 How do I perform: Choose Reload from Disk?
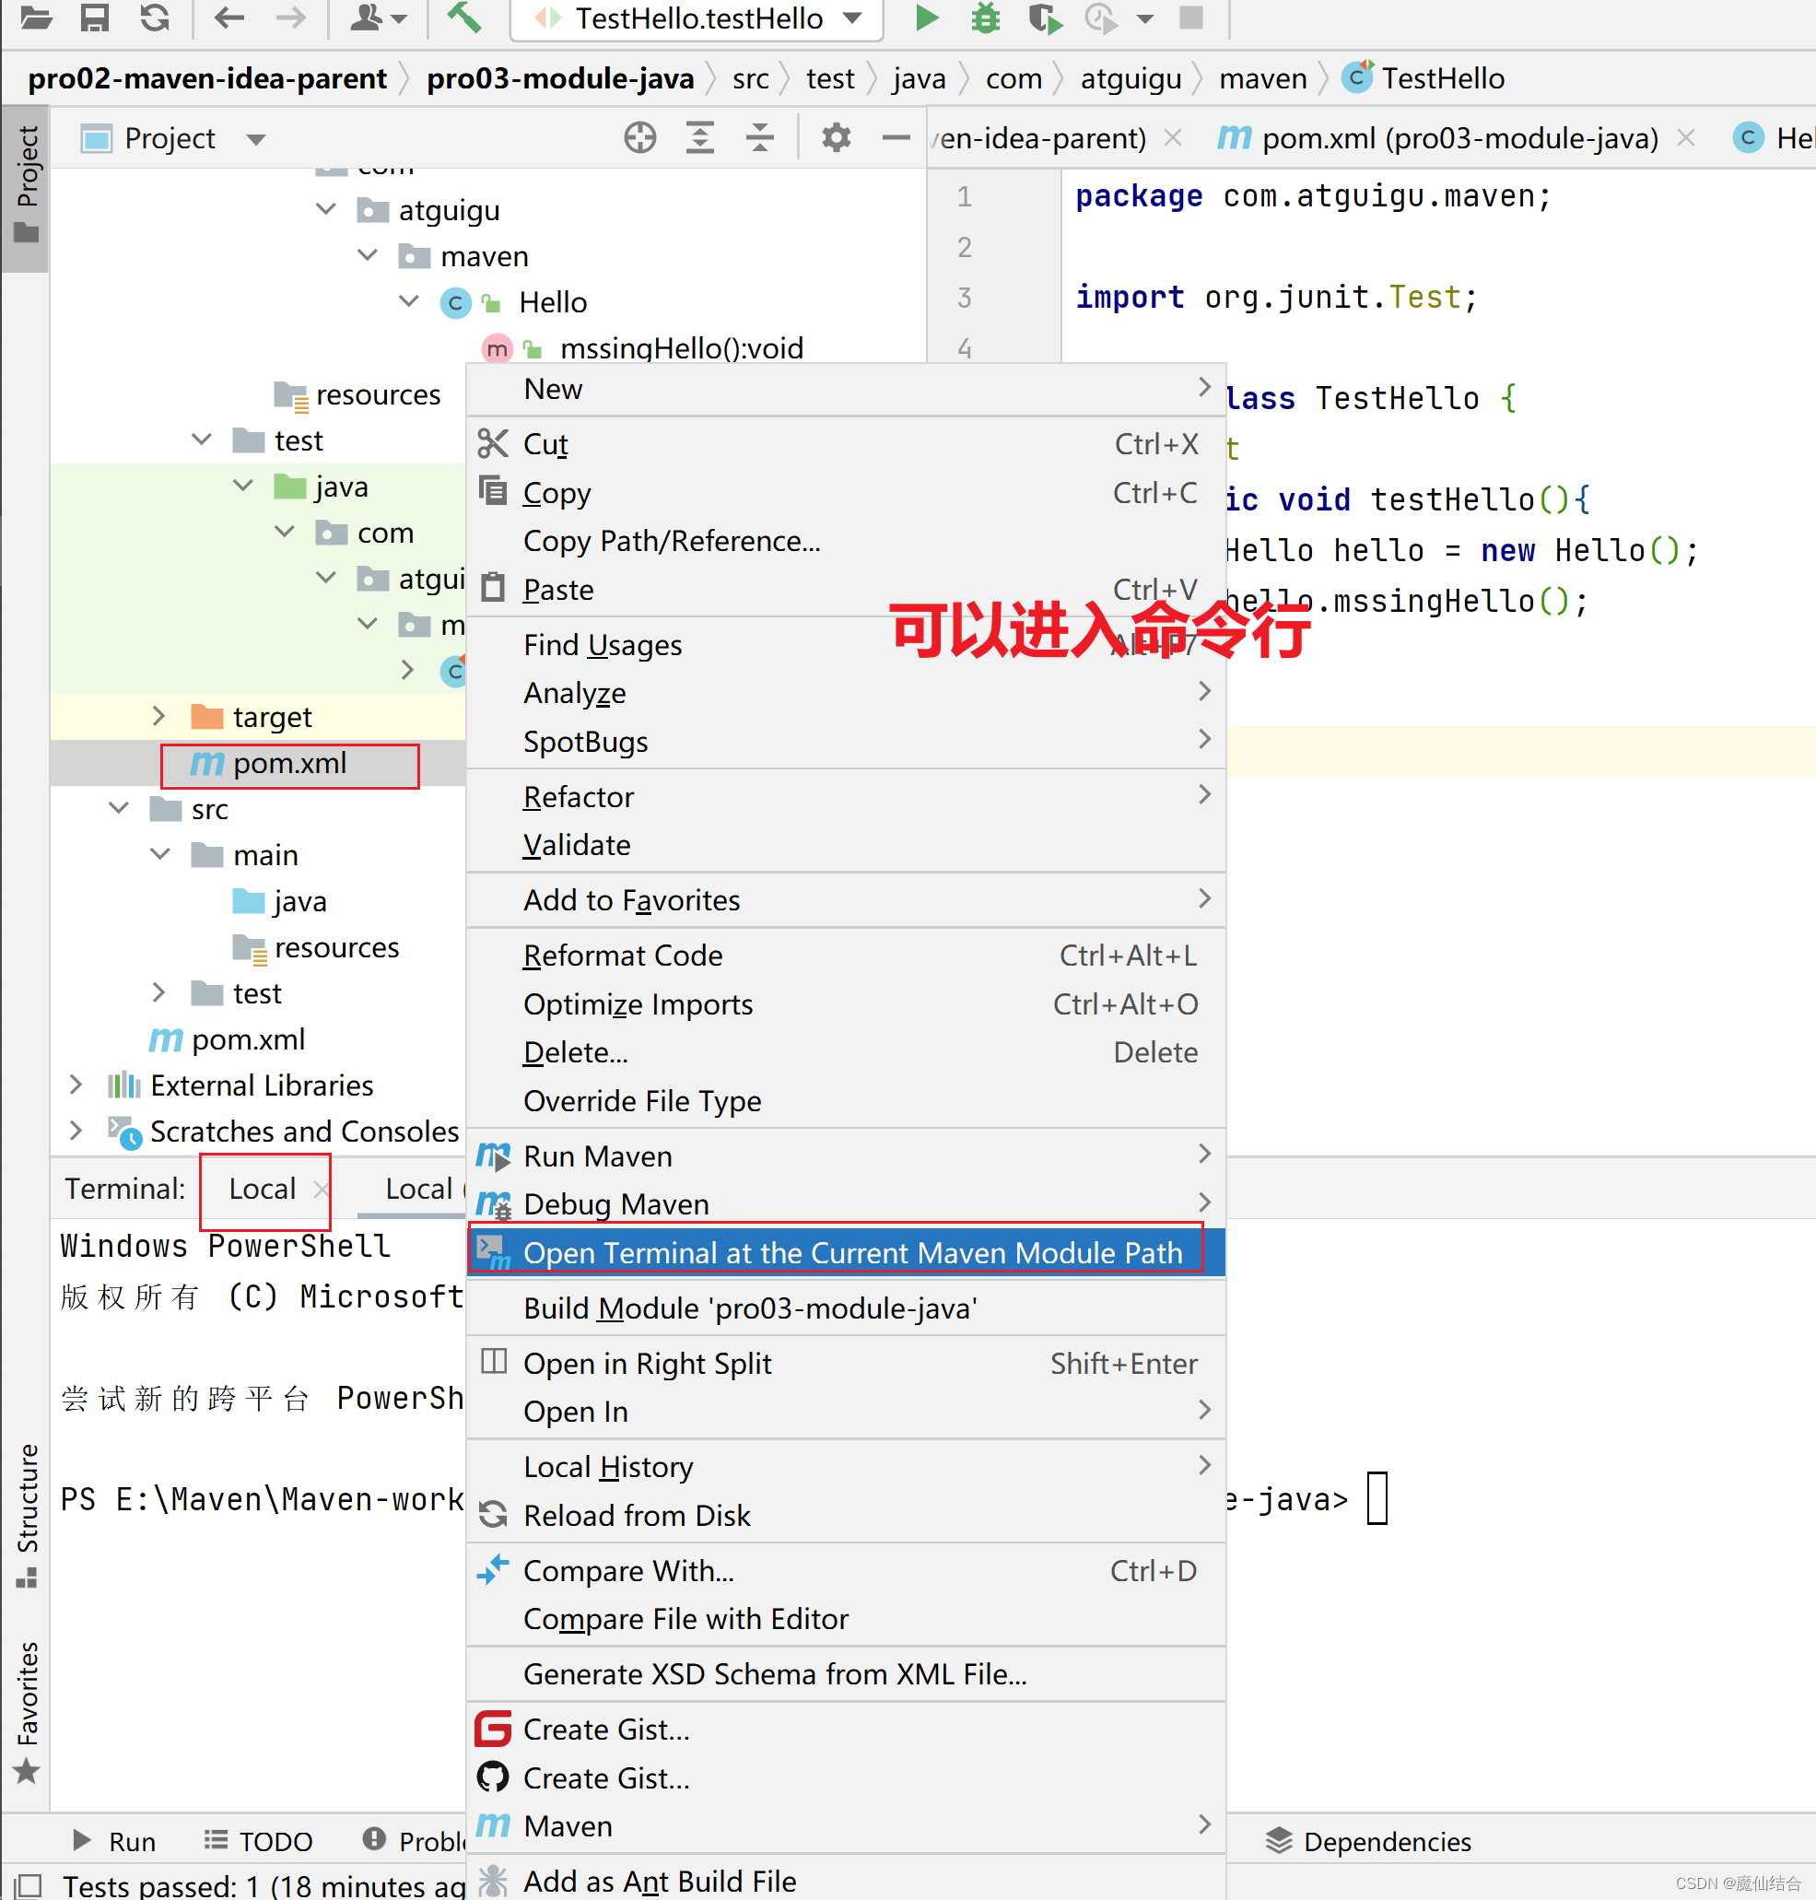pyautogui.click(x=845, y=1515)
